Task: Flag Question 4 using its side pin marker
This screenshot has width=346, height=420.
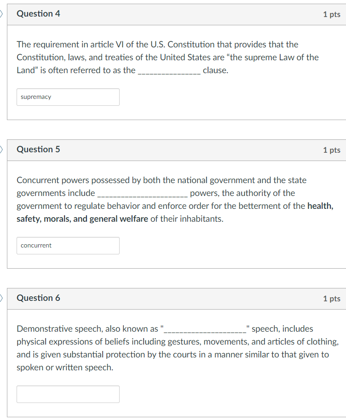Action: pos(1,14)
